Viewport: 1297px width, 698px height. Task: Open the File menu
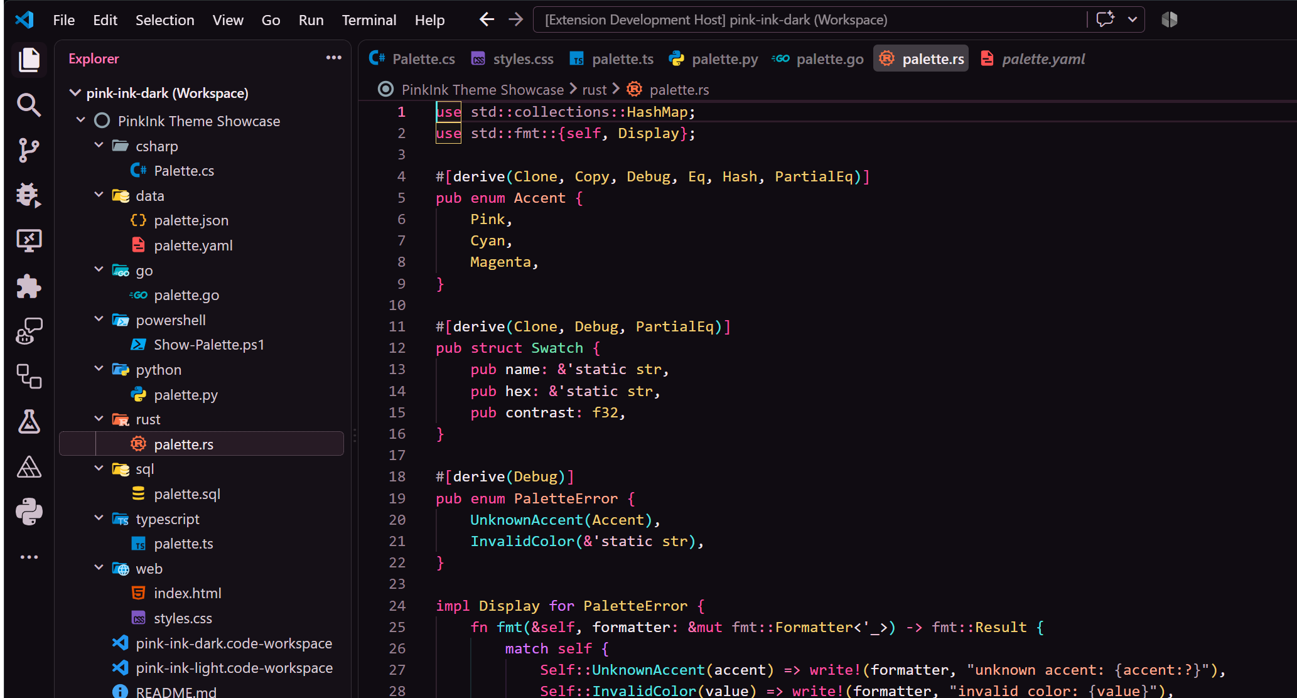pos(64,20)
